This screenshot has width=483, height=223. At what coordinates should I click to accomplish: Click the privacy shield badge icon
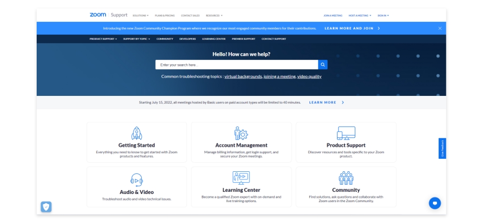(46, 206)
